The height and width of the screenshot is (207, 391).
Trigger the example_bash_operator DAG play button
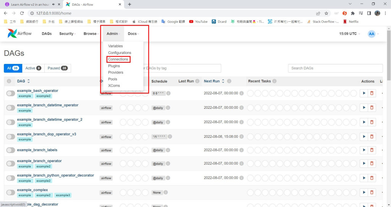pyautogui.click(x=364, y=93)
